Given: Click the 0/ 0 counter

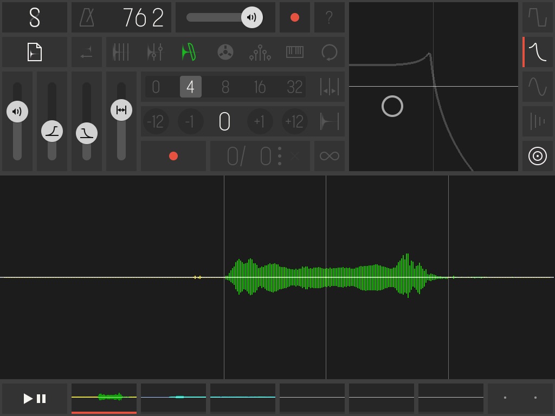Looking at the screenshot, I should 249,156.
